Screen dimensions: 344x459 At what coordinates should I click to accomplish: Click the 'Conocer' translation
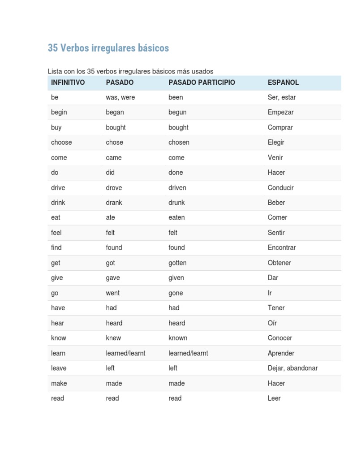point(280,338)
